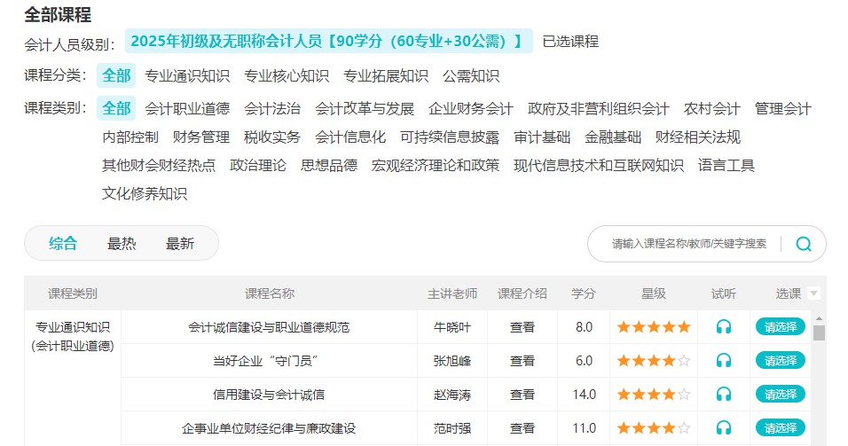Image resolution: width=848 pixels, height=446 pixels.
Task: Filter by 公需知识 category
Action: coord(470,76)
